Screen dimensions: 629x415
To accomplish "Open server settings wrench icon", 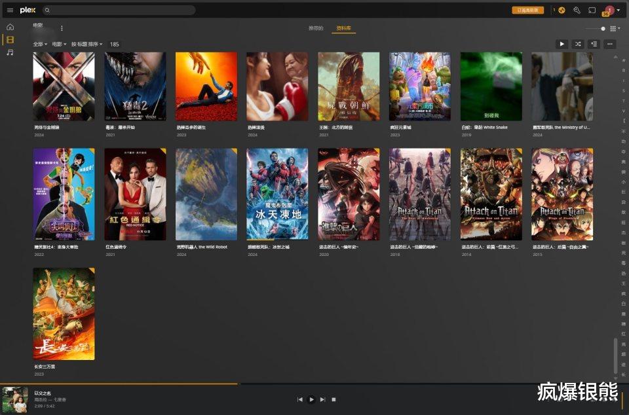I will 577,10.
